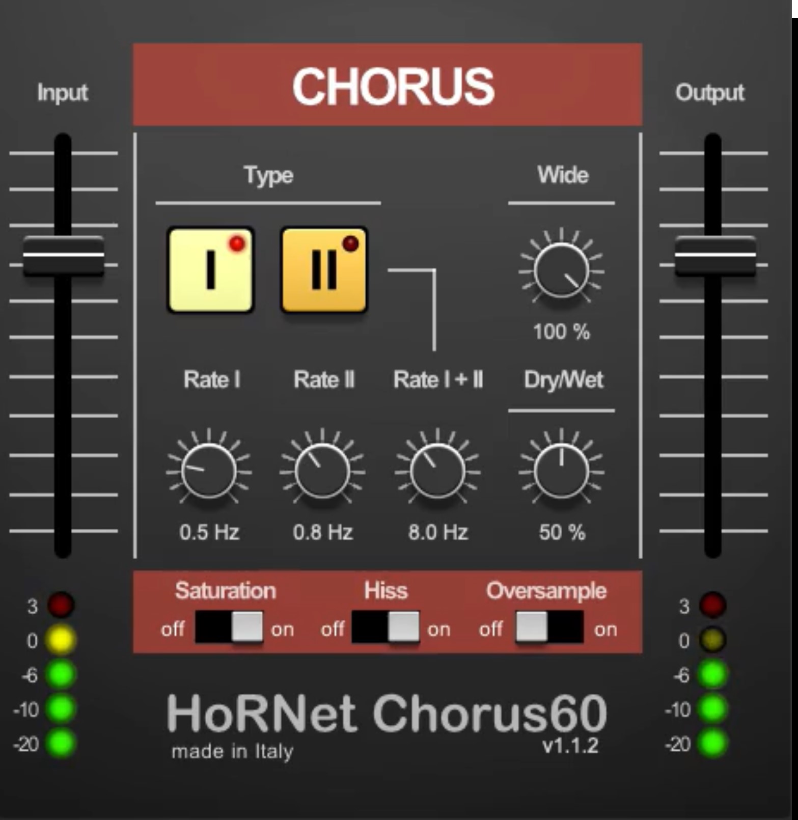The width and height of the screenshot is (798, 820).
Task: Click the Oversample label
Action: (546, 592)
